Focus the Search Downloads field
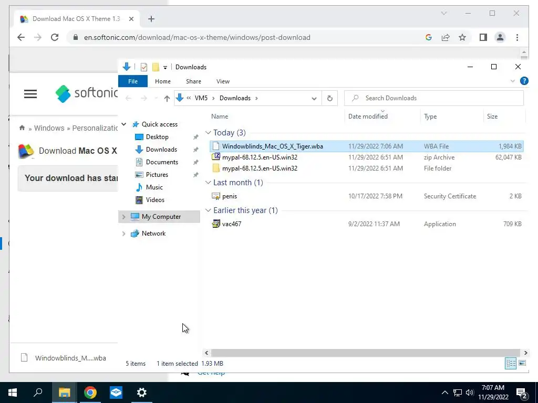 click(x=433, y=98)
